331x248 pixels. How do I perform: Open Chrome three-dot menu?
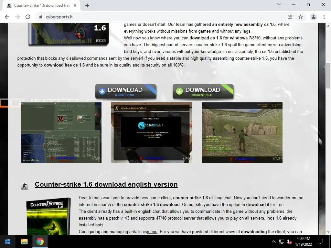click(x=324, y=17)
